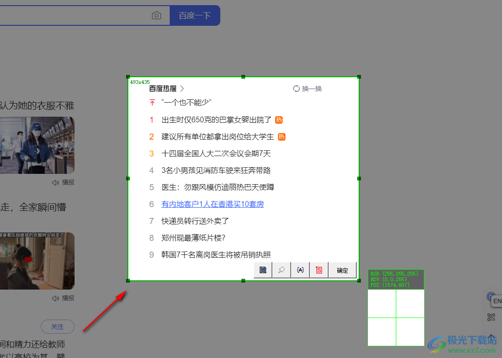Click rank number 4 in the hot list

[151, 171]
